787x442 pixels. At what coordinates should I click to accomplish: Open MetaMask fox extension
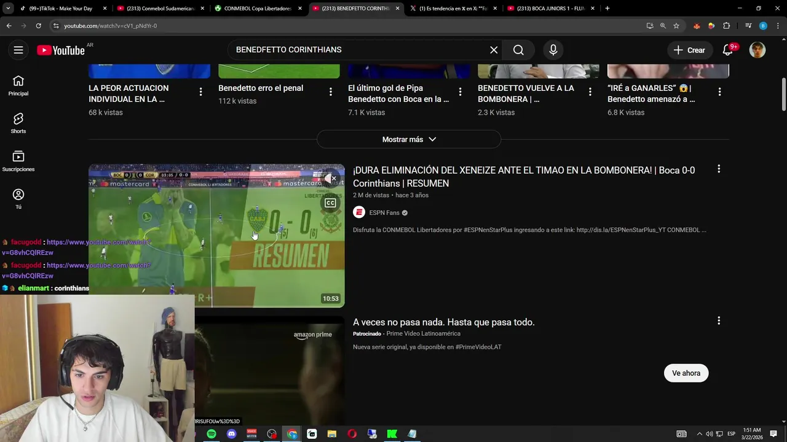(x=697, y=26)
